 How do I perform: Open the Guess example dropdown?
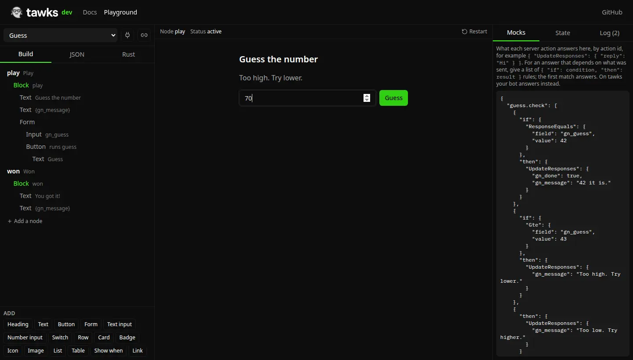61,35
